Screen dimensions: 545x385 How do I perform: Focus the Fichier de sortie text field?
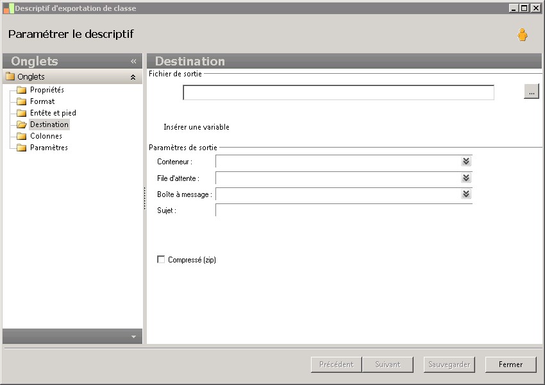(339, 92)
